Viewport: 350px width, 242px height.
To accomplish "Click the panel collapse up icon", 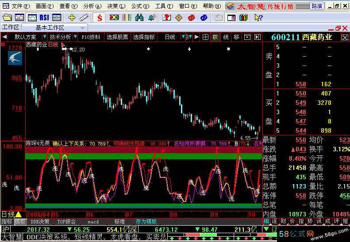I will [x=247, y=37].
